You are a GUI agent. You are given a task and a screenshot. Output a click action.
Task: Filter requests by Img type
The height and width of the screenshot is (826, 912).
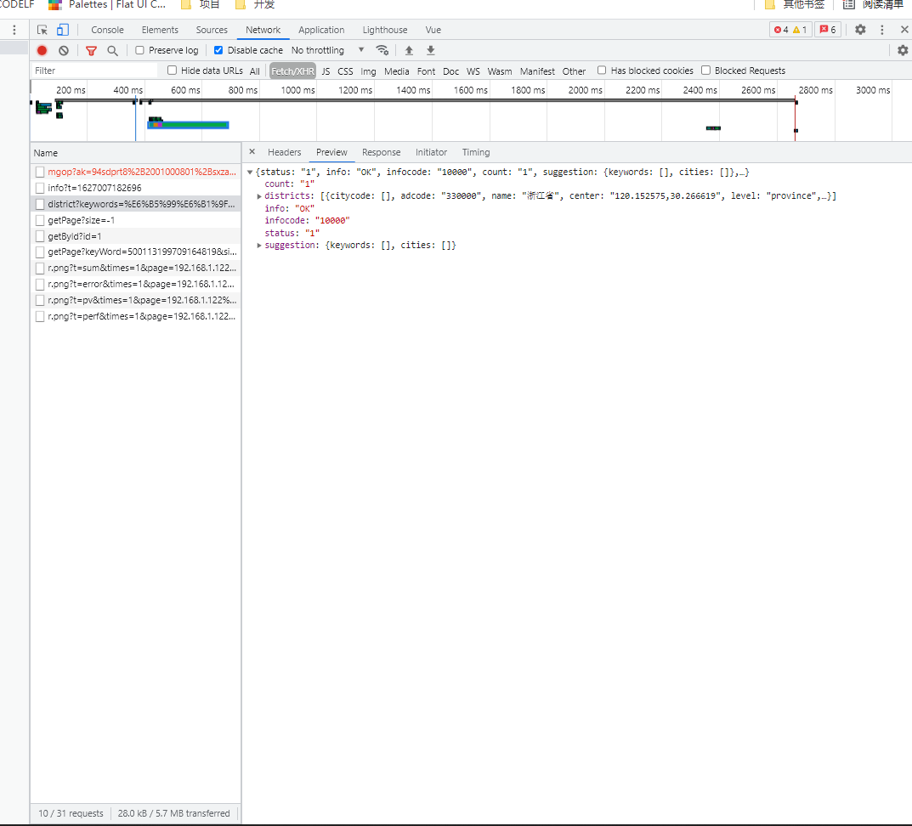point(368,71)
